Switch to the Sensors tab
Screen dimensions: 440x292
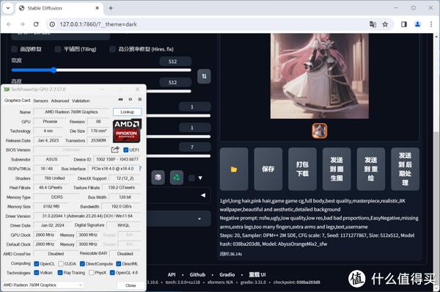(x=40, y=101)
